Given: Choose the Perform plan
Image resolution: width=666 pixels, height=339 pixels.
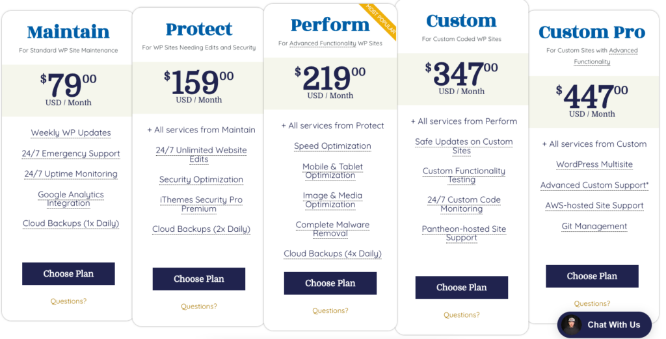Looking at the screenshot, I should point(330,283).
